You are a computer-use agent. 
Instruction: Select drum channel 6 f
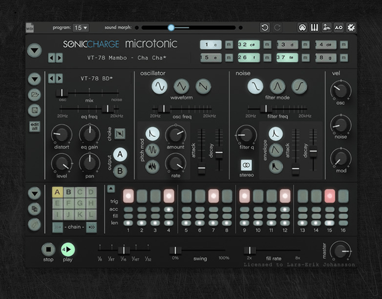click(x=249, y=58)
